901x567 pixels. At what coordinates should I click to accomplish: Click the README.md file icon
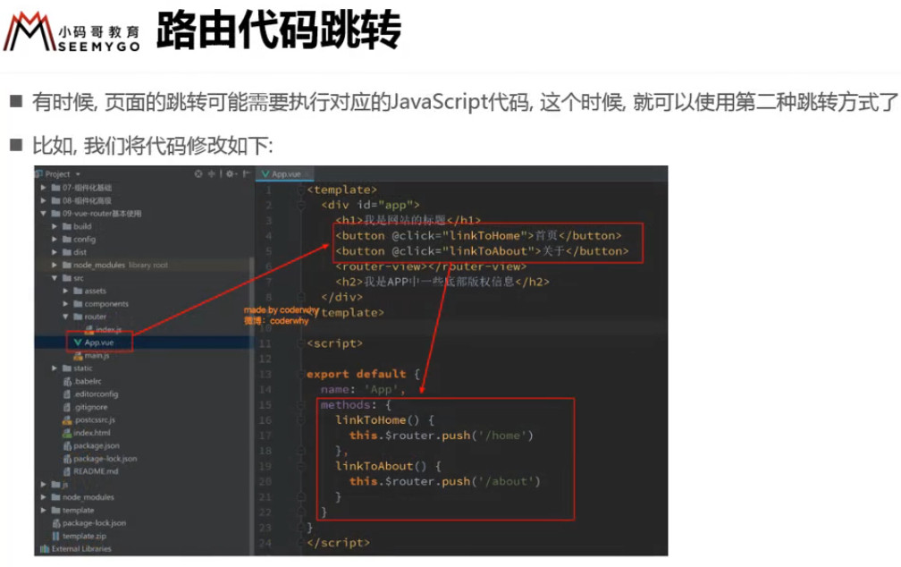pos(67,471)
